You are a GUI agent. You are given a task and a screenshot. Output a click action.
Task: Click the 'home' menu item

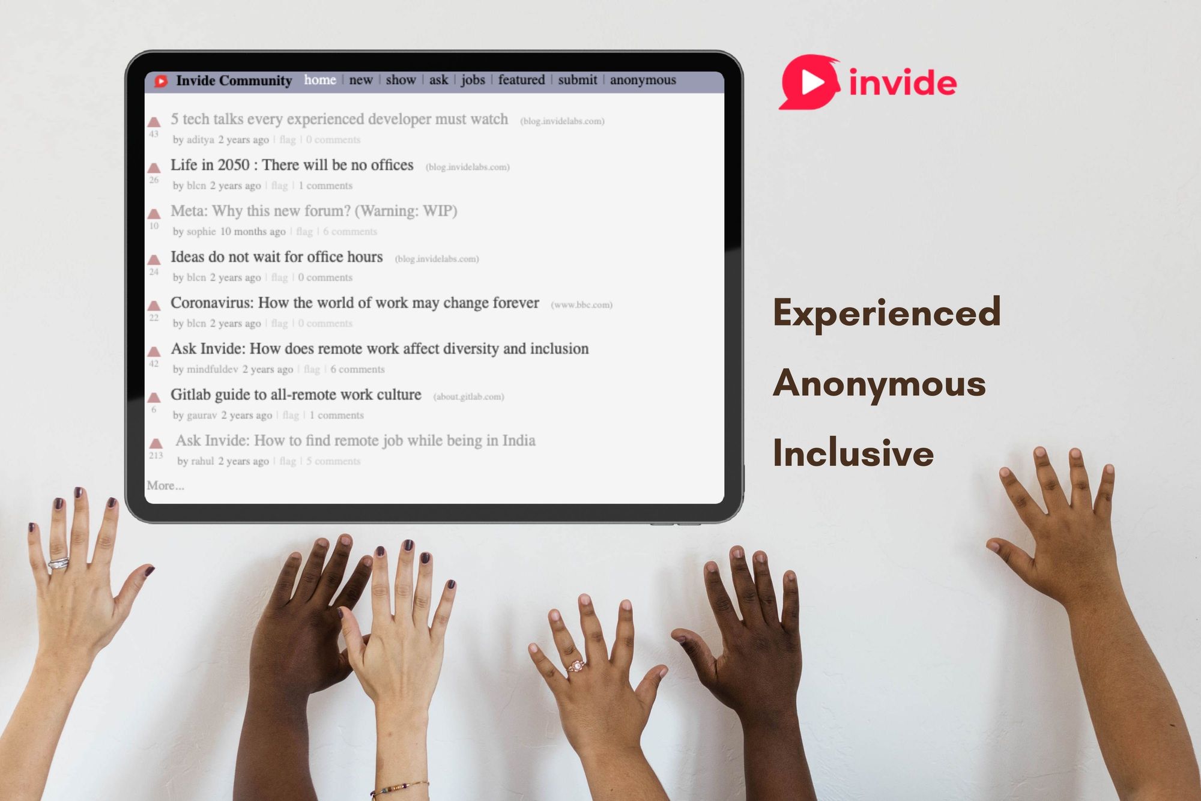tap(319, 81)
